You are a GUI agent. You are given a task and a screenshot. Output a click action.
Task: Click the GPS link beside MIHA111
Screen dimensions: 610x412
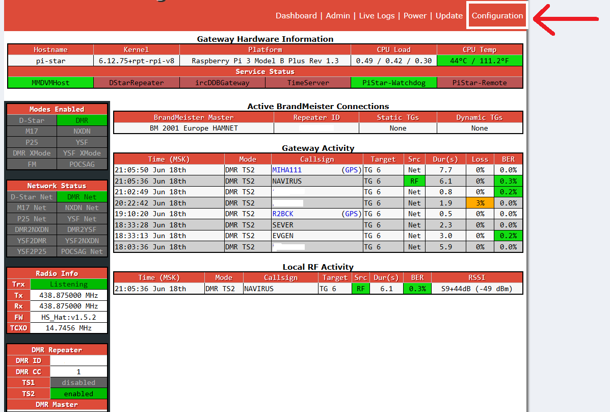click(351, 170)
